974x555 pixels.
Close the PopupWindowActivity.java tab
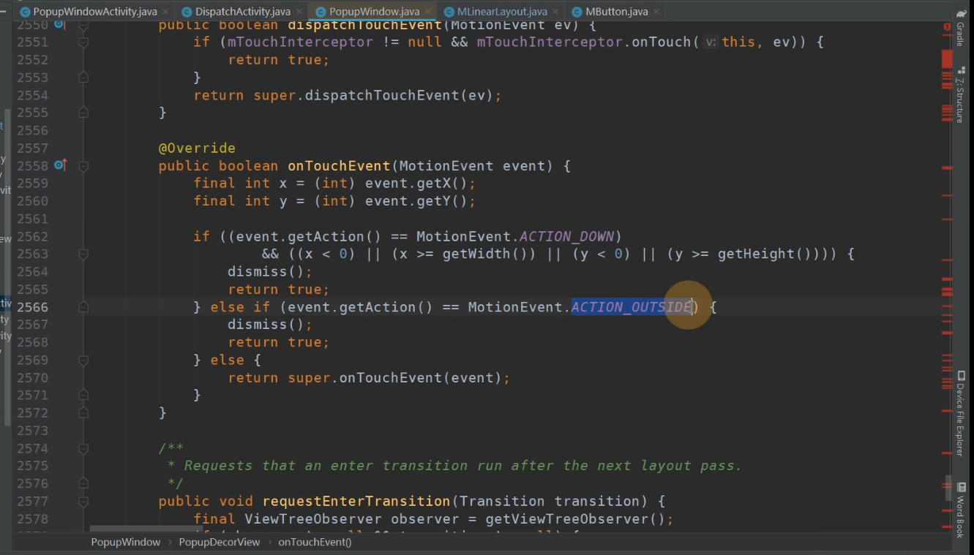tap(165, 12)
